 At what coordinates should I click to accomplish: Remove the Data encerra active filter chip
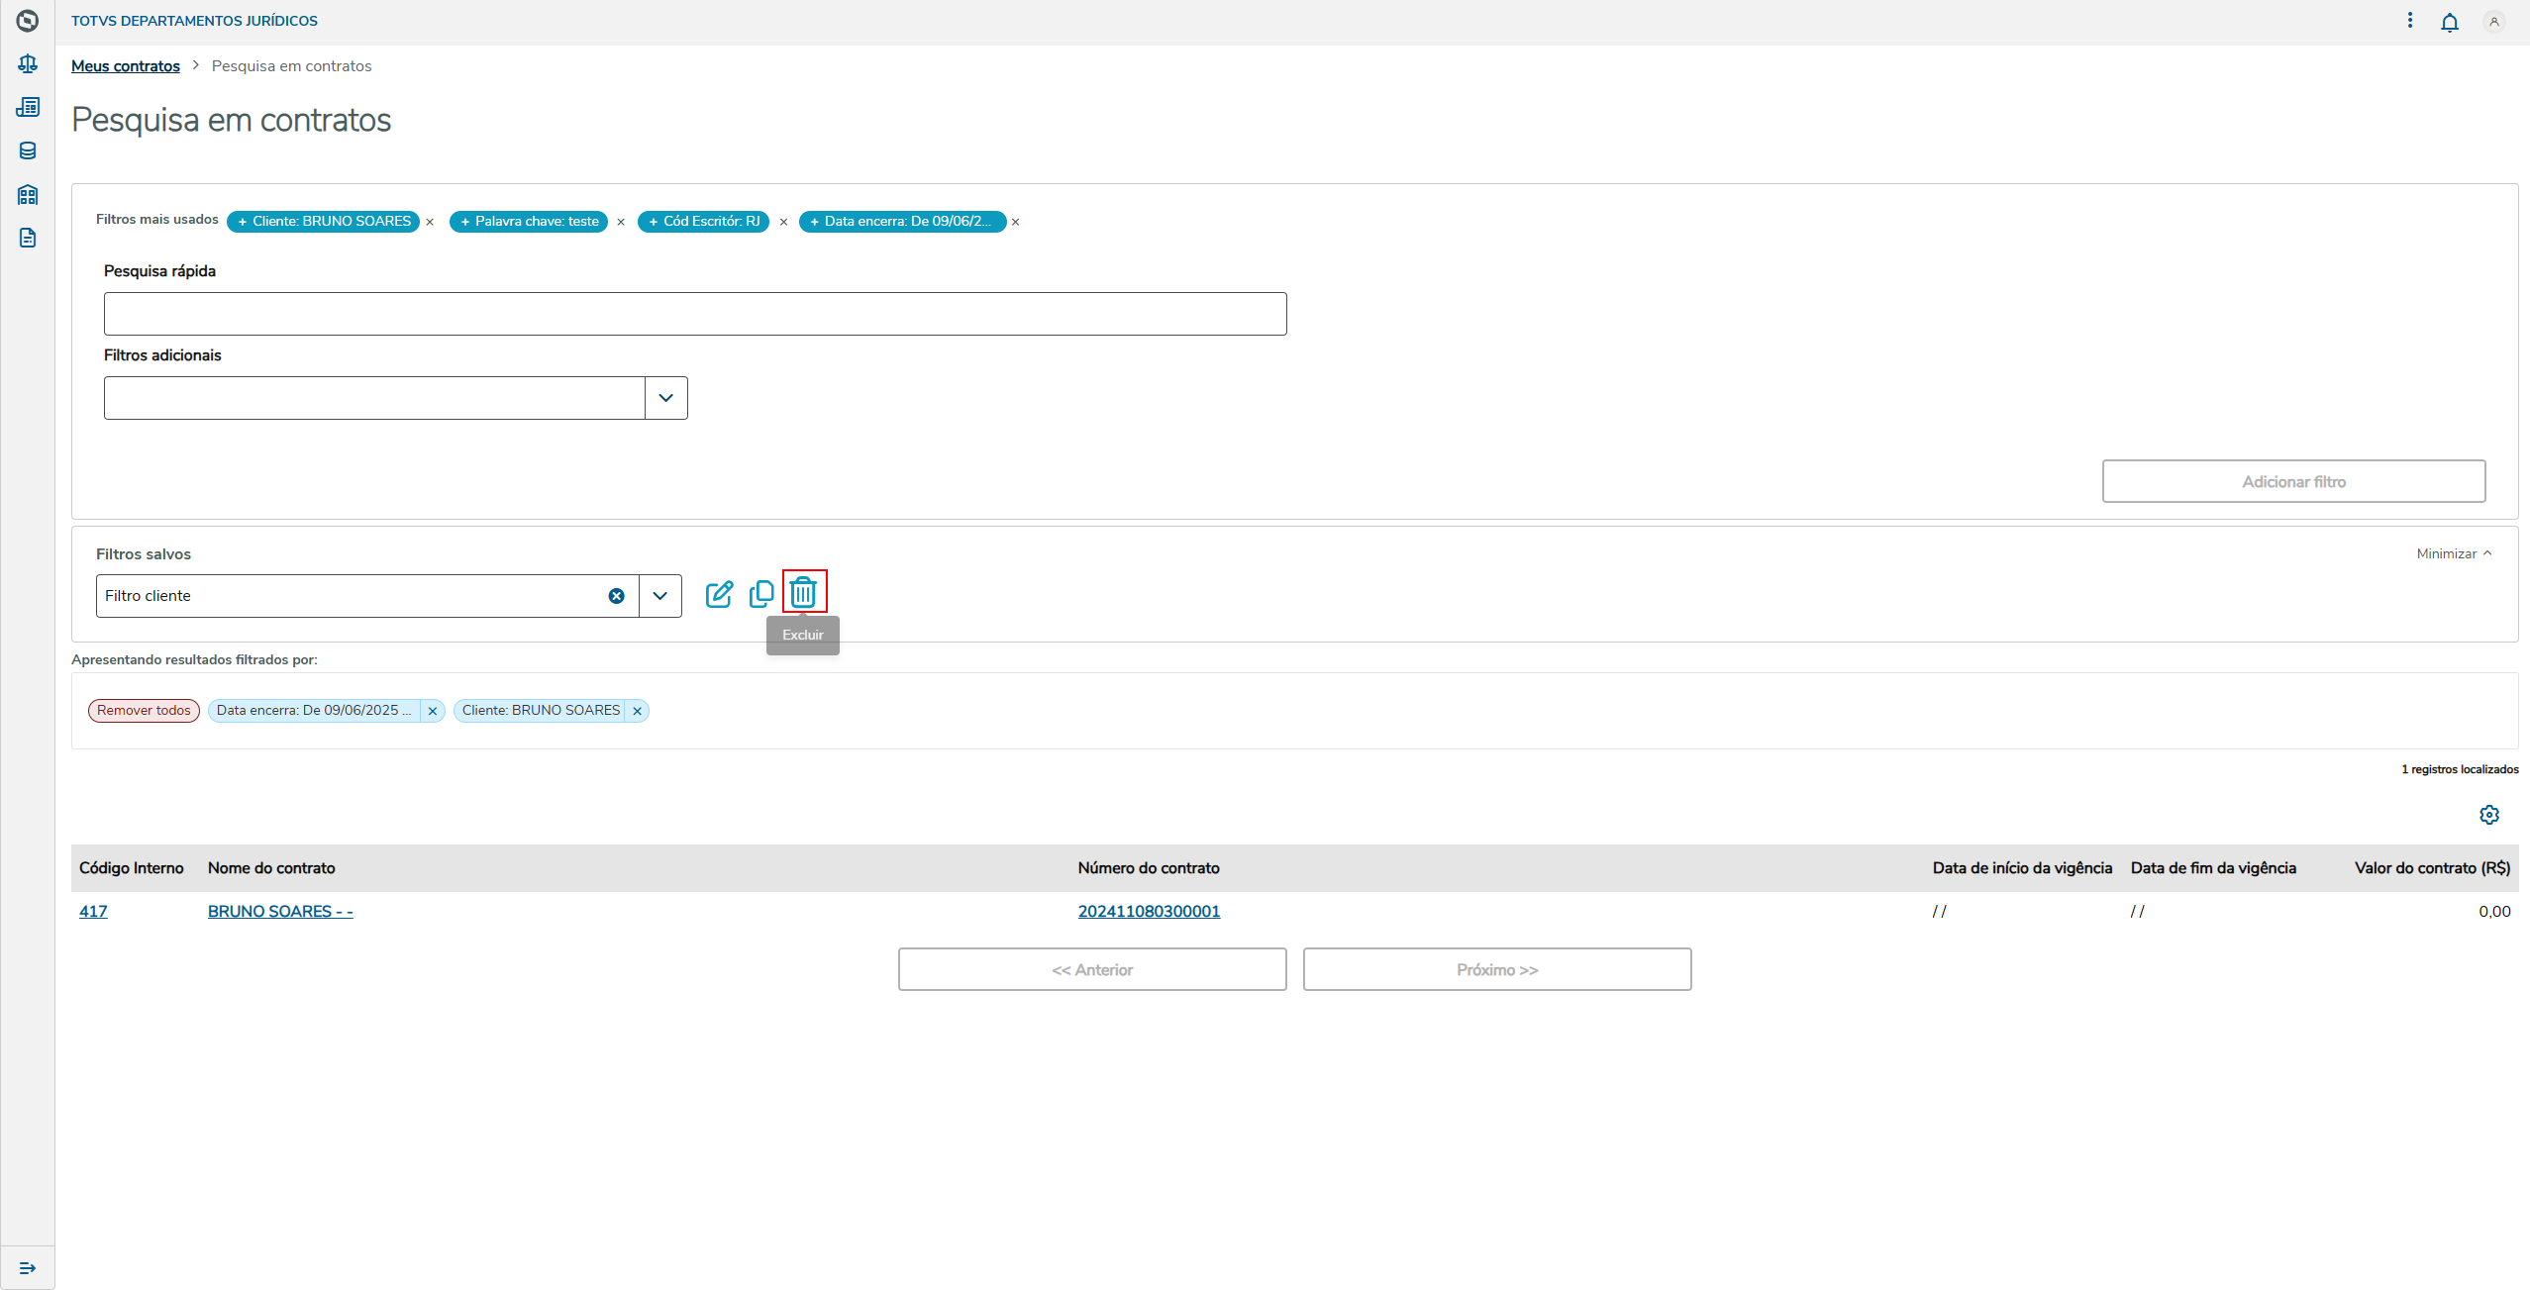(x=432, y=711)
